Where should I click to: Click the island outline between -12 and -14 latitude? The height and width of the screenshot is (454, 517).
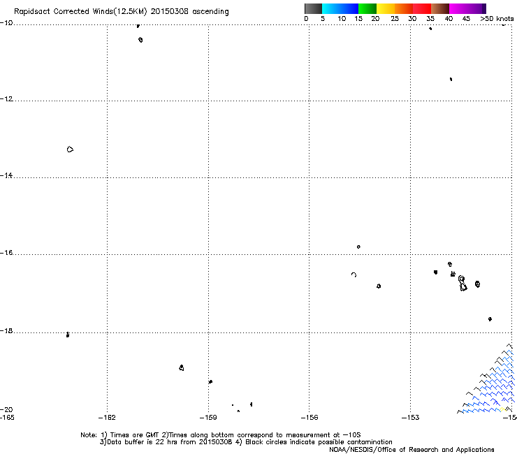point(70,149)
